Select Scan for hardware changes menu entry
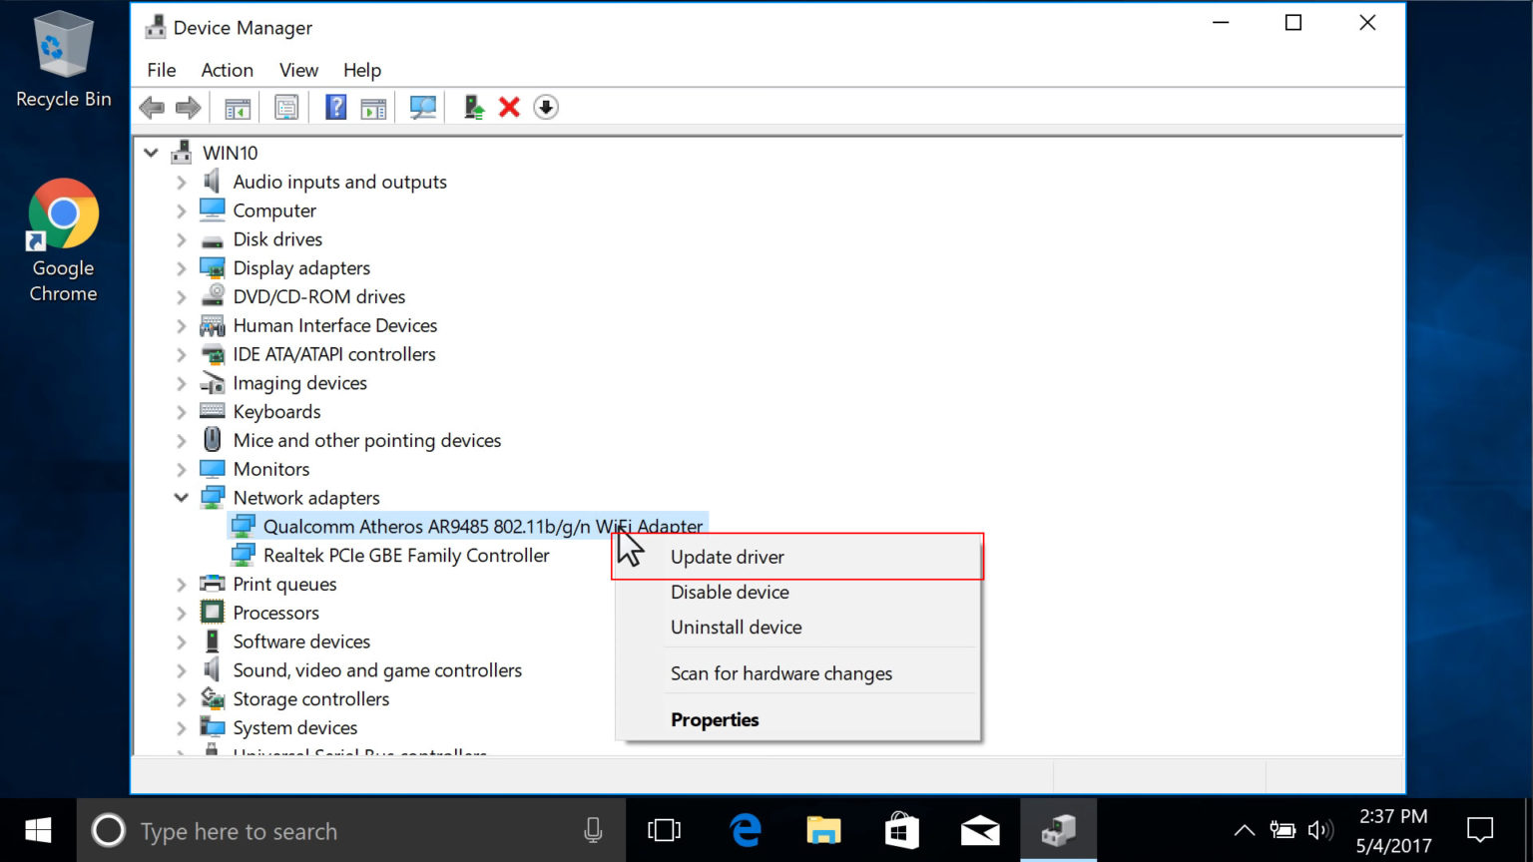The height and width of the screenshot is (862, 1533). point(780,673)
